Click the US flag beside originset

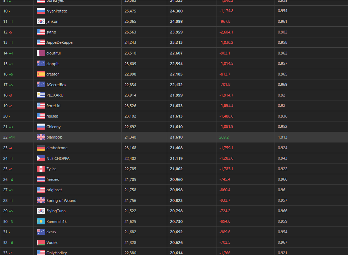41,190
